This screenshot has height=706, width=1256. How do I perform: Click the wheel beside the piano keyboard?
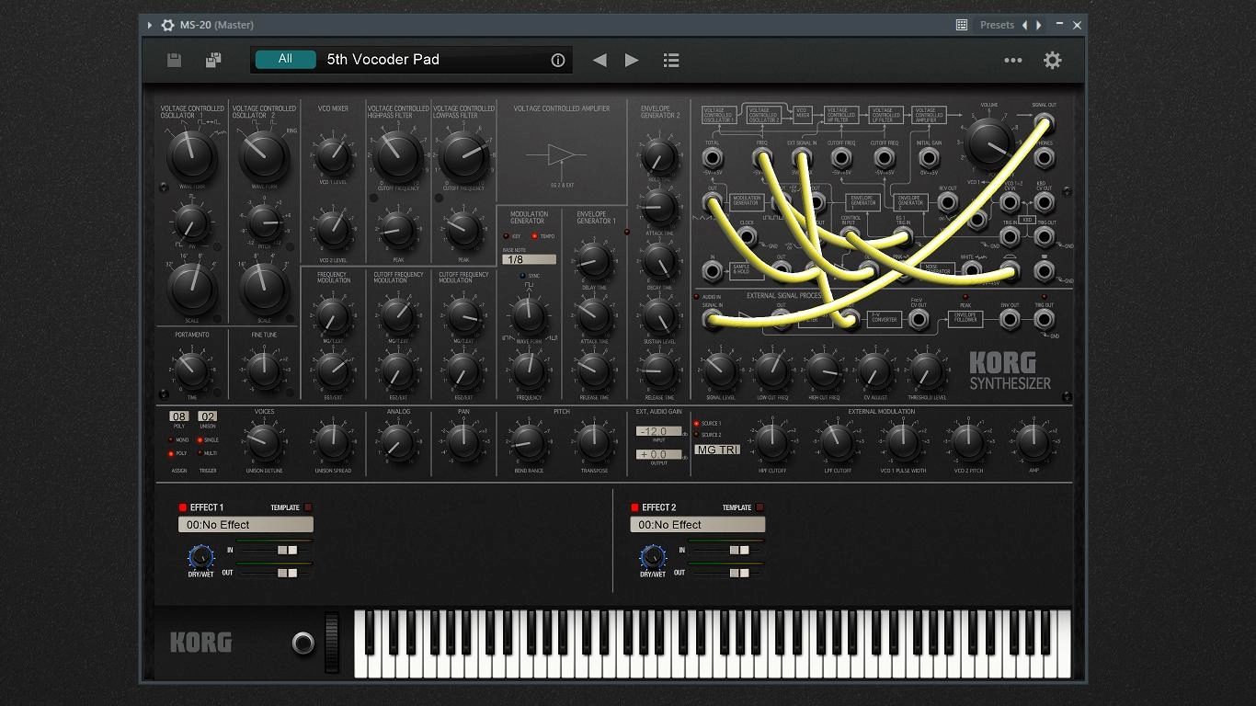331,643
